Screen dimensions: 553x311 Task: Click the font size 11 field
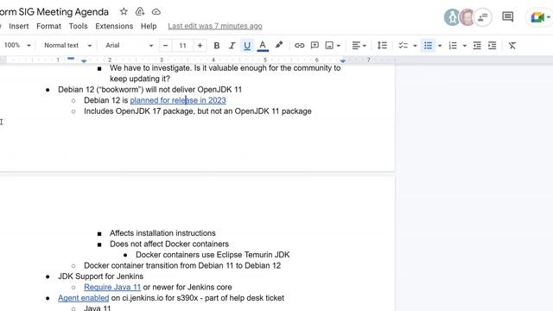(182, 45)
